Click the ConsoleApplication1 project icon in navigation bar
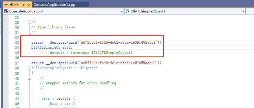This screenshot has width=254, height=108. coord(6,11)
